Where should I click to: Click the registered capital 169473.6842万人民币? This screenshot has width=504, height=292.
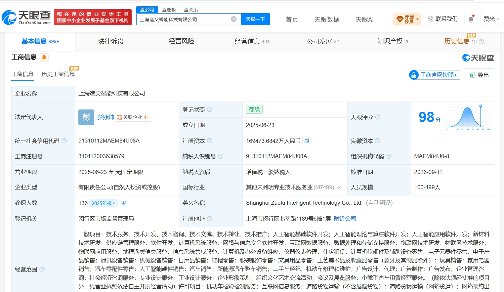[273, 141]
